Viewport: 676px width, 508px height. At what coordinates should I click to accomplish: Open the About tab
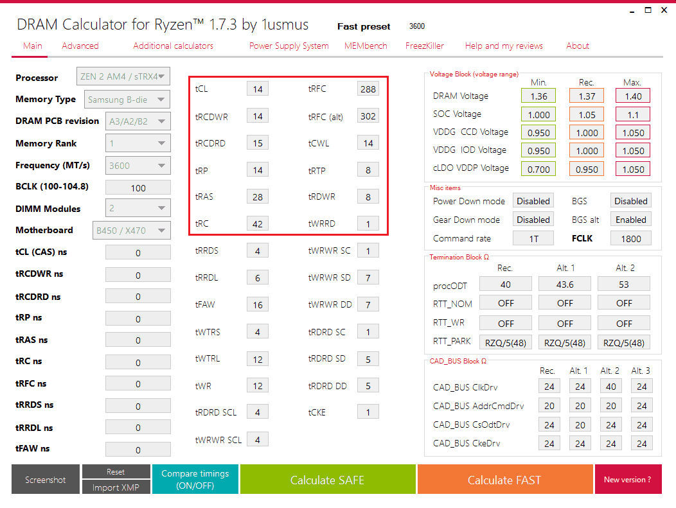tap(577, 46)
